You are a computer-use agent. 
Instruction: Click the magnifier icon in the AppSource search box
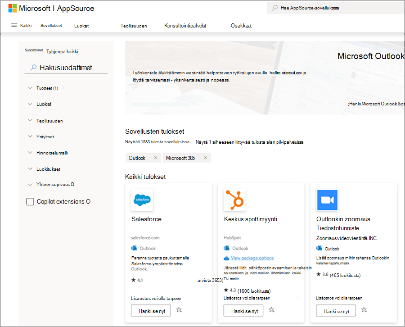point(275,8)
